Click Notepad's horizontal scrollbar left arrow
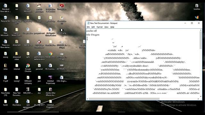 tap(87, 99)
